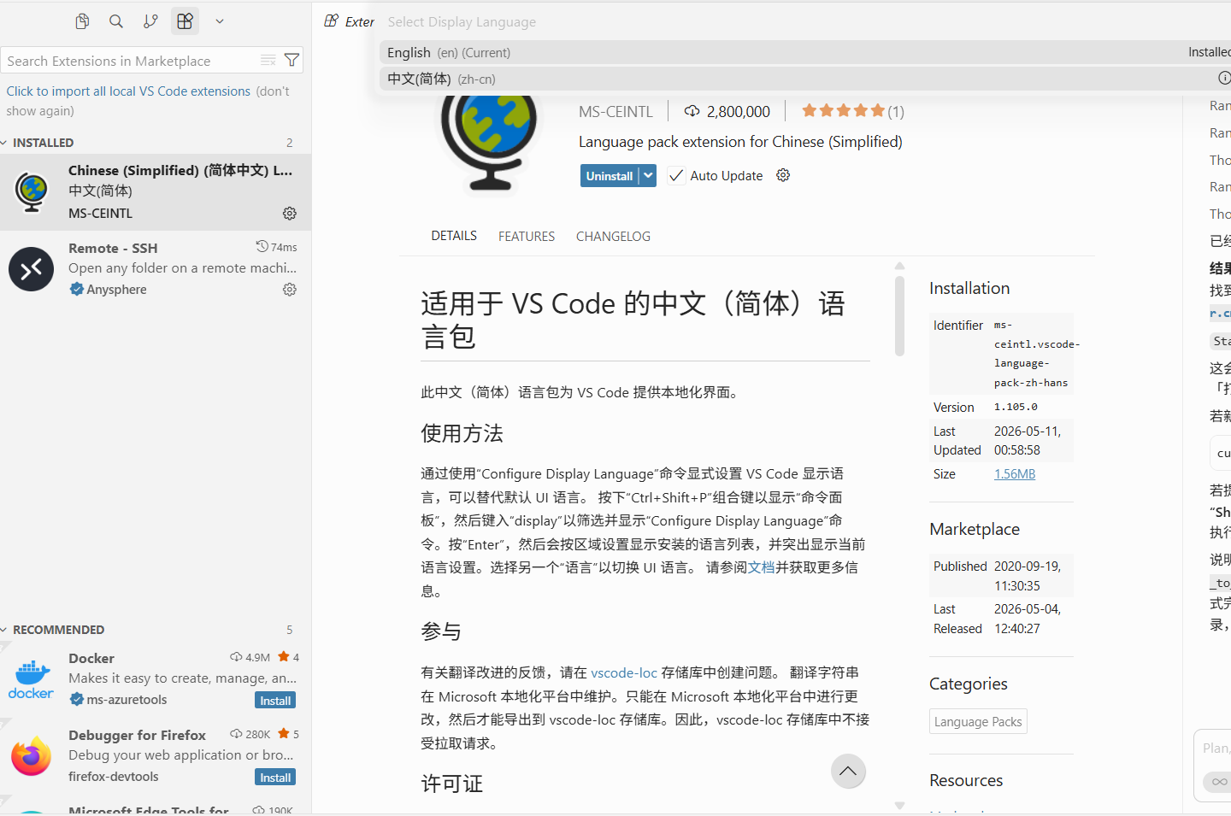Switch to the FEATURES tab
The width and height of the screenshot is (1231, 816).
[x=527, y=237]
